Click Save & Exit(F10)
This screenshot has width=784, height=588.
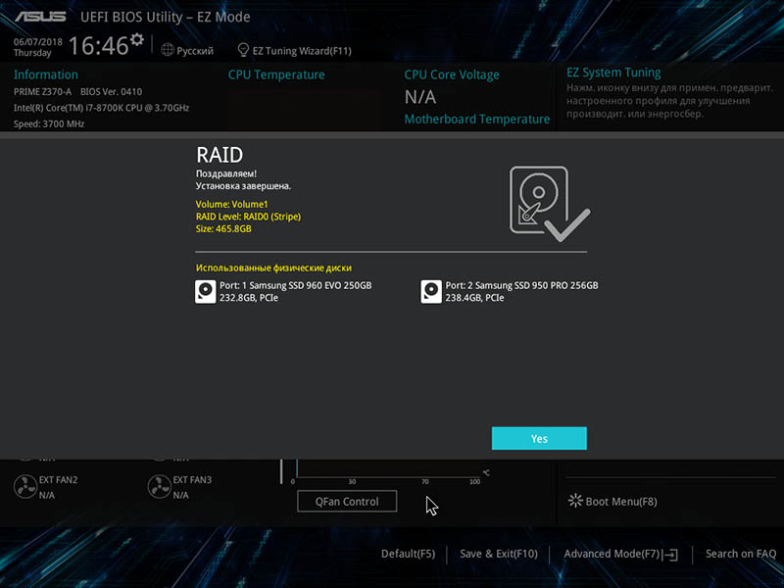(499, 554)
